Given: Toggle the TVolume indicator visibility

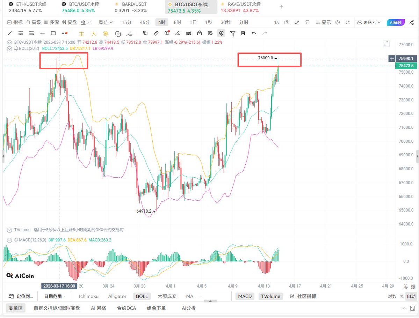Looking at the screenshot, I should [9, 230].
